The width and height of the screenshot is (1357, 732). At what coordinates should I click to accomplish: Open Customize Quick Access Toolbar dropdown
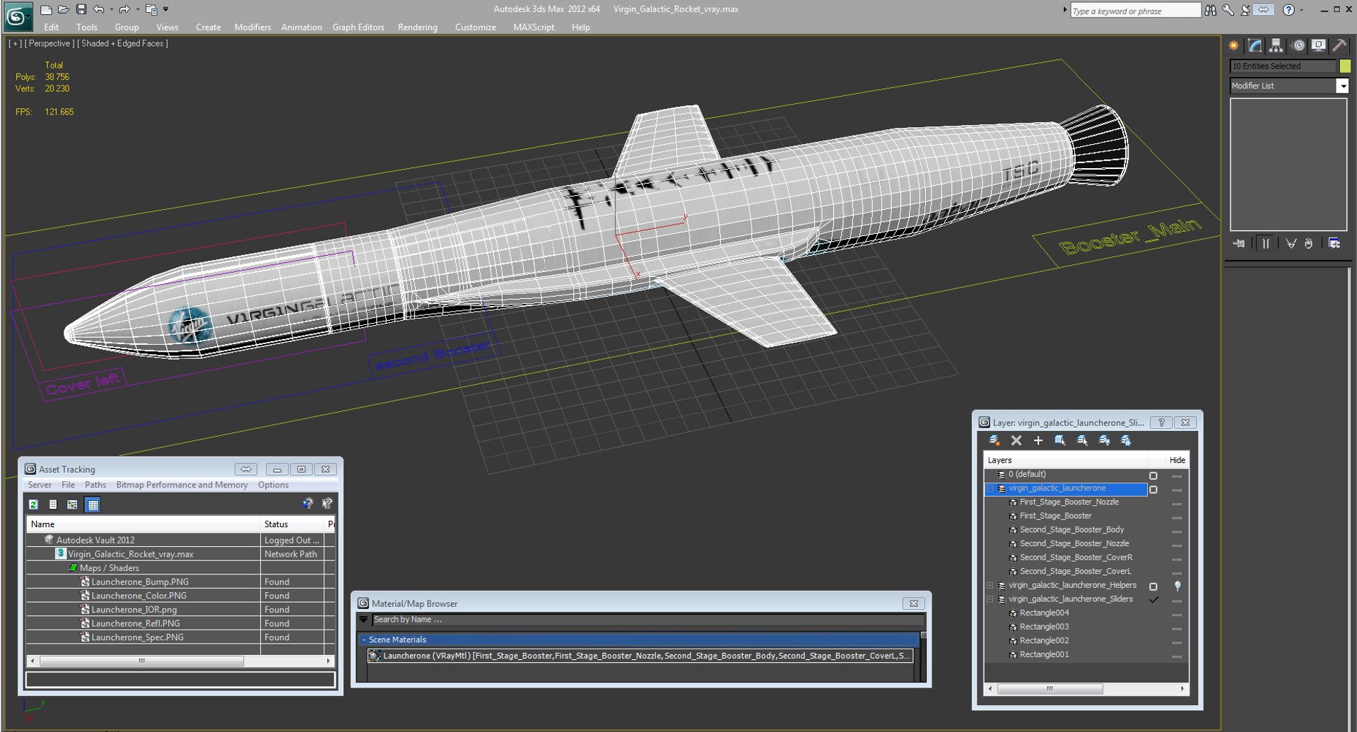pos(166,9)
